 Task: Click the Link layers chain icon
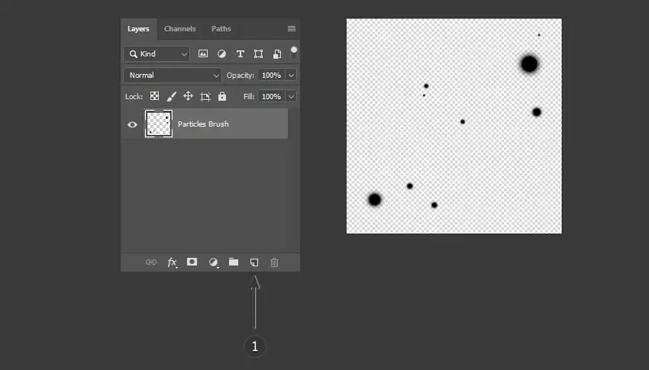point(151,262)
